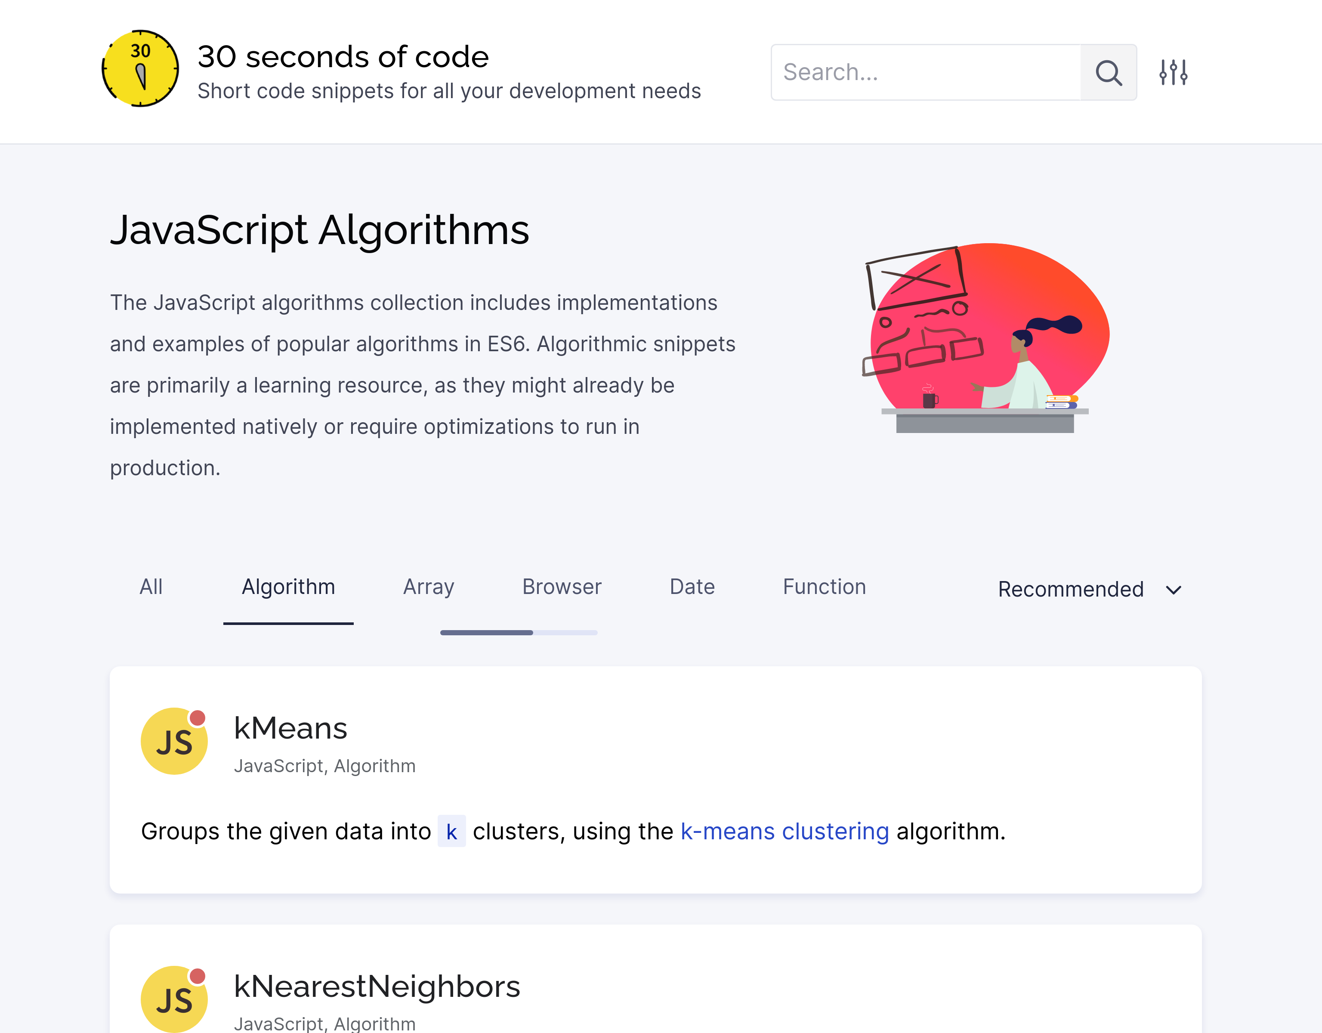1322x1033 pixels.
Task: Click the 'Short code snippets' tagline
Action: pos(449,91)
